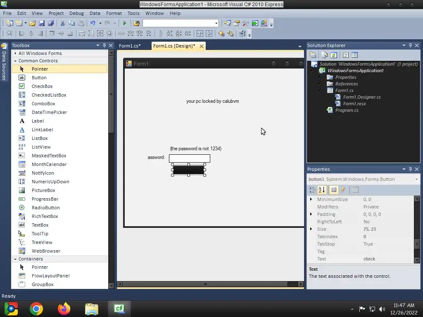
Task: Open the solution configuration combo box
Action: [181, 23]
